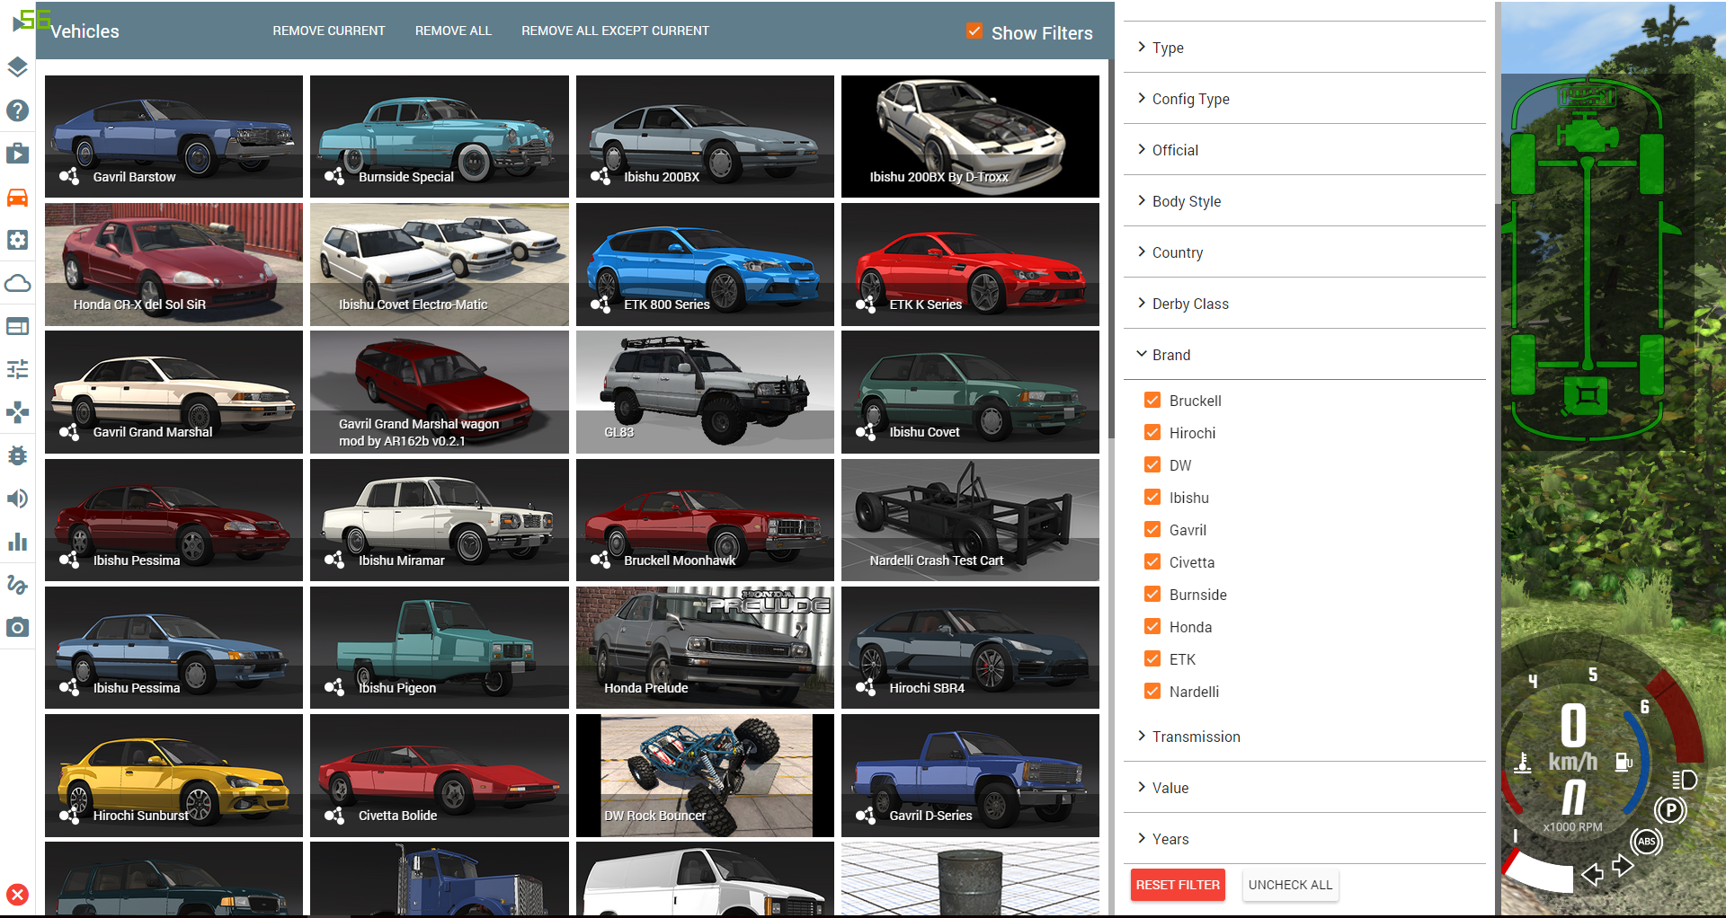Open the camera photo mode icon

pyautogui.click(x=17, y=628)
